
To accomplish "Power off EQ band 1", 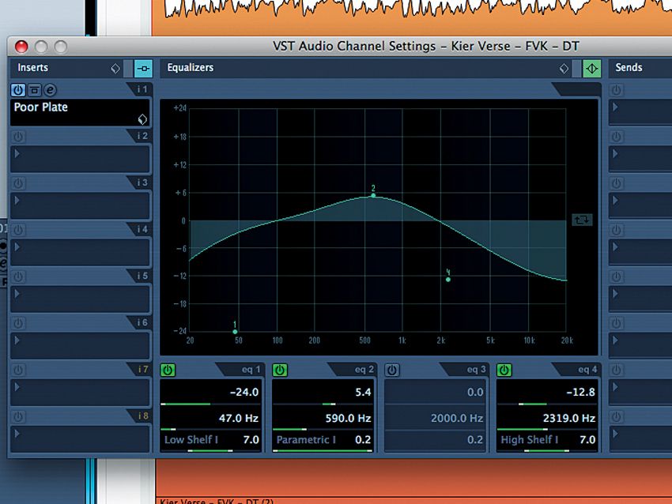I will [x=165, y=369].
